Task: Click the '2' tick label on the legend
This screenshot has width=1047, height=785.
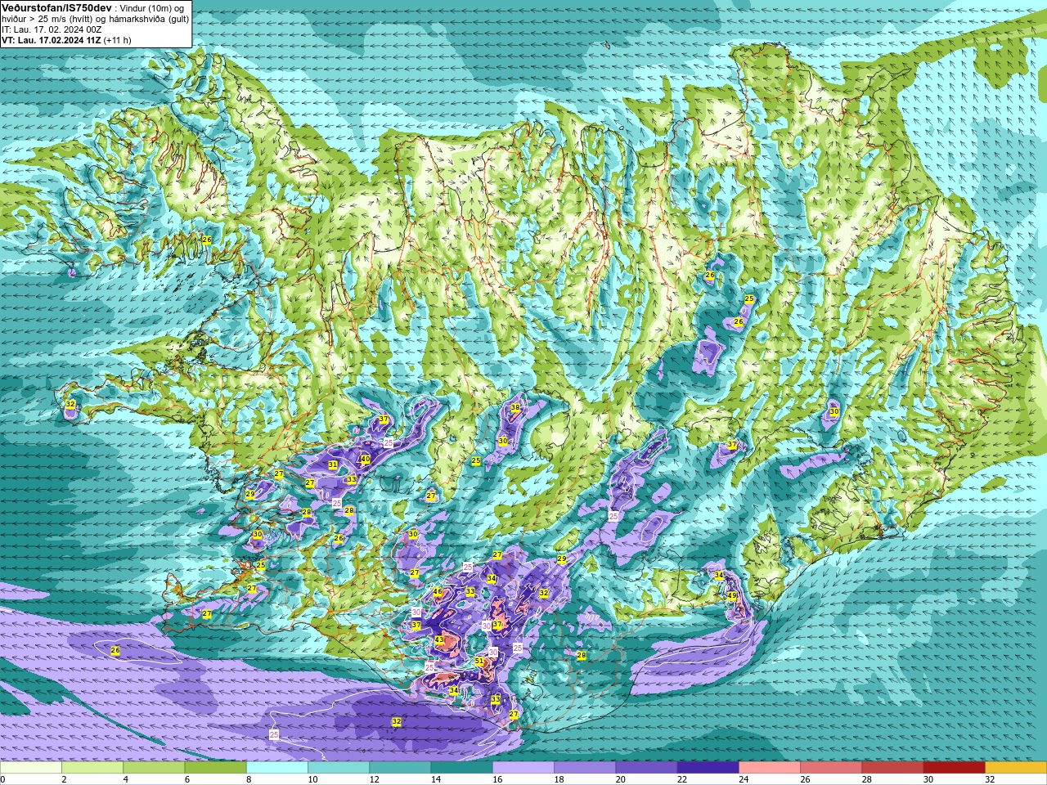Action: [x=64, y=779]
